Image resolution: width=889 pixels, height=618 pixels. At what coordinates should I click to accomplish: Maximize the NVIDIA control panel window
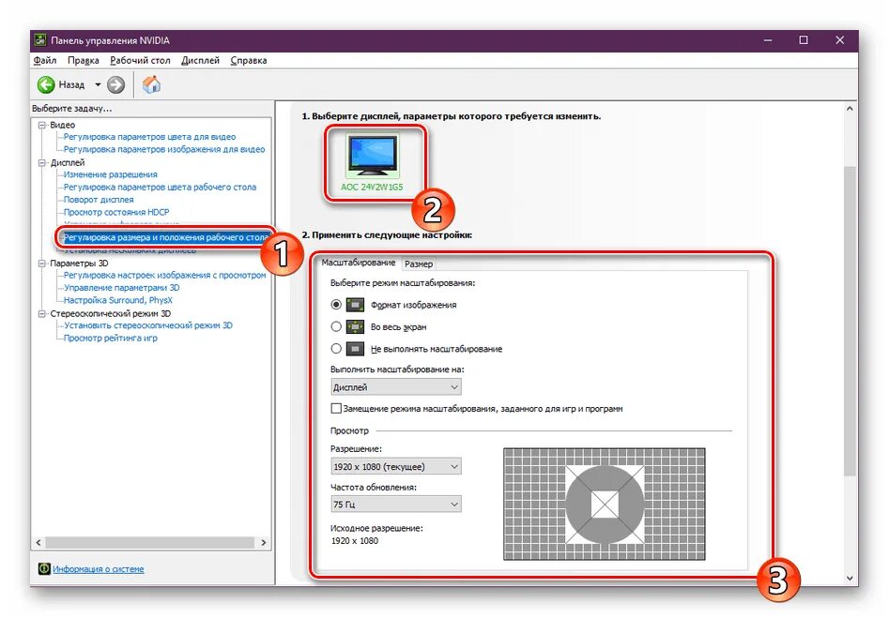click(804, 40)
